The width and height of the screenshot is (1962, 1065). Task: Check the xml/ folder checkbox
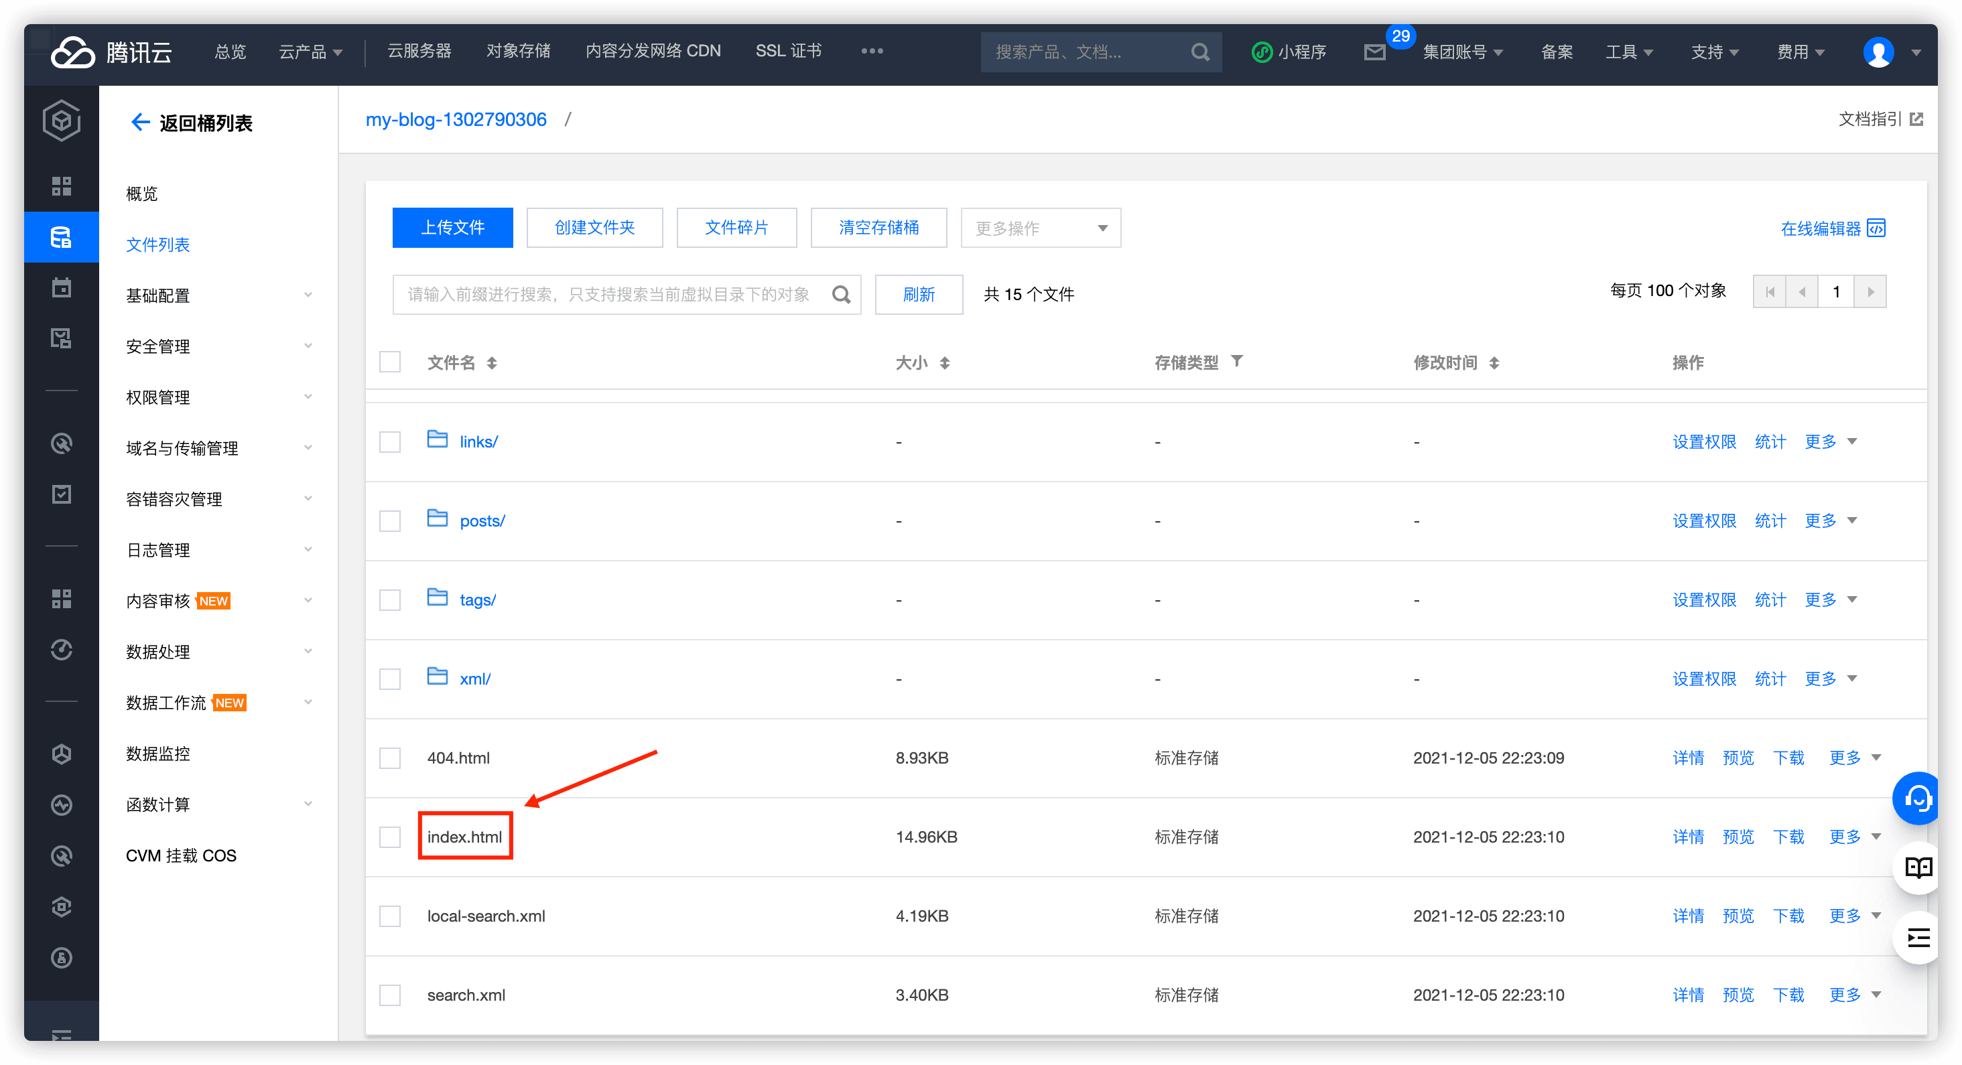[390, 679]
